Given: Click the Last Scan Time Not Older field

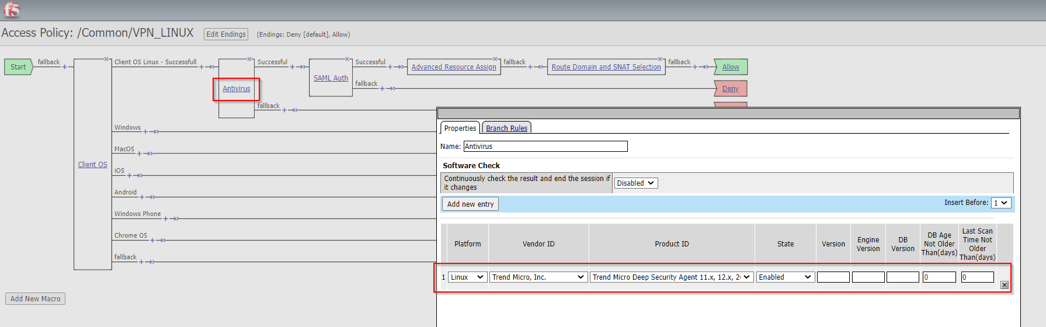Looking at the screenshot, I should pos(978,277).
